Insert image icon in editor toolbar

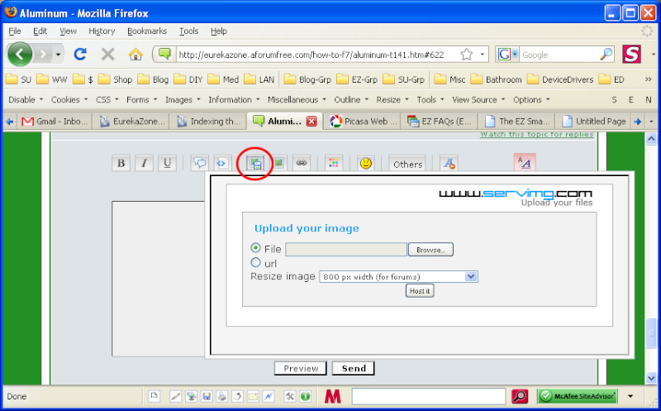pyautogui.click(x=278, y=163)
